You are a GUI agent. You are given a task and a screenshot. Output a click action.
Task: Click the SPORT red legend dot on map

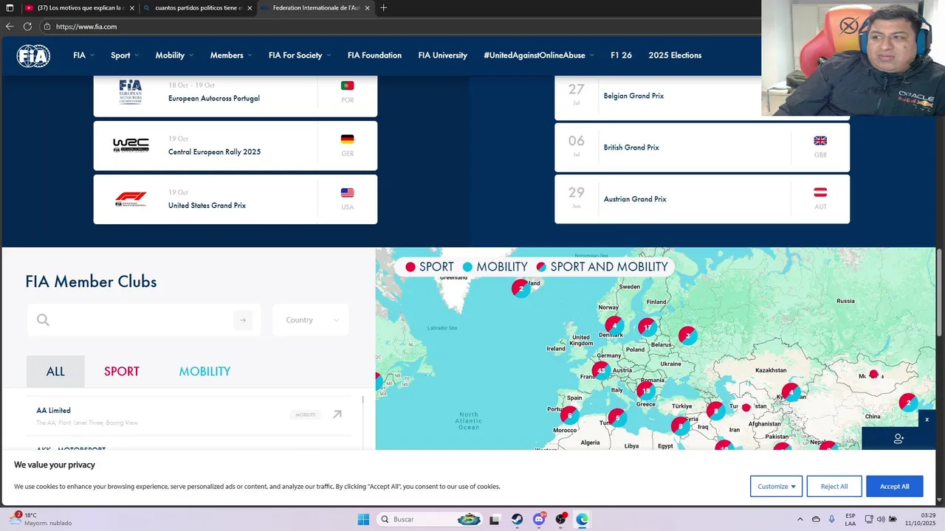[410, 267]
